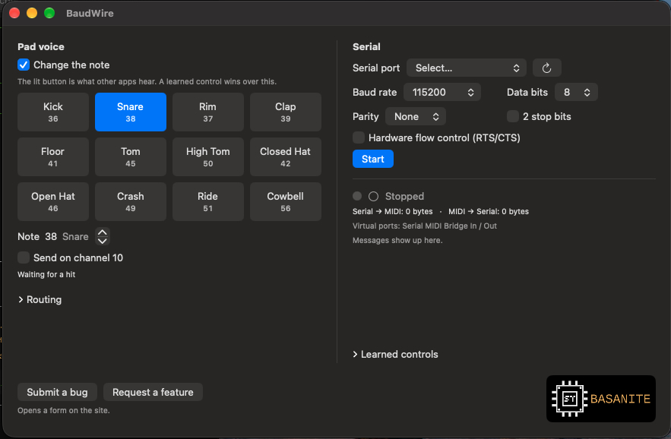The image size is (671, 439).
Task: Click the 'Pad voice' heading
Action: click(x=41, y=46)
